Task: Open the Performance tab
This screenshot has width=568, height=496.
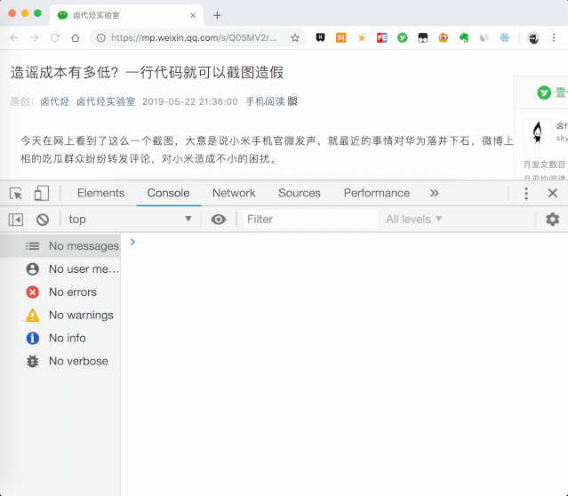Action: (x=377, y=193)
